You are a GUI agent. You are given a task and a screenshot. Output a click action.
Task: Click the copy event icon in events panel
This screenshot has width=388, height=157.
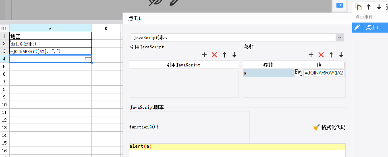tap(358, 7)
